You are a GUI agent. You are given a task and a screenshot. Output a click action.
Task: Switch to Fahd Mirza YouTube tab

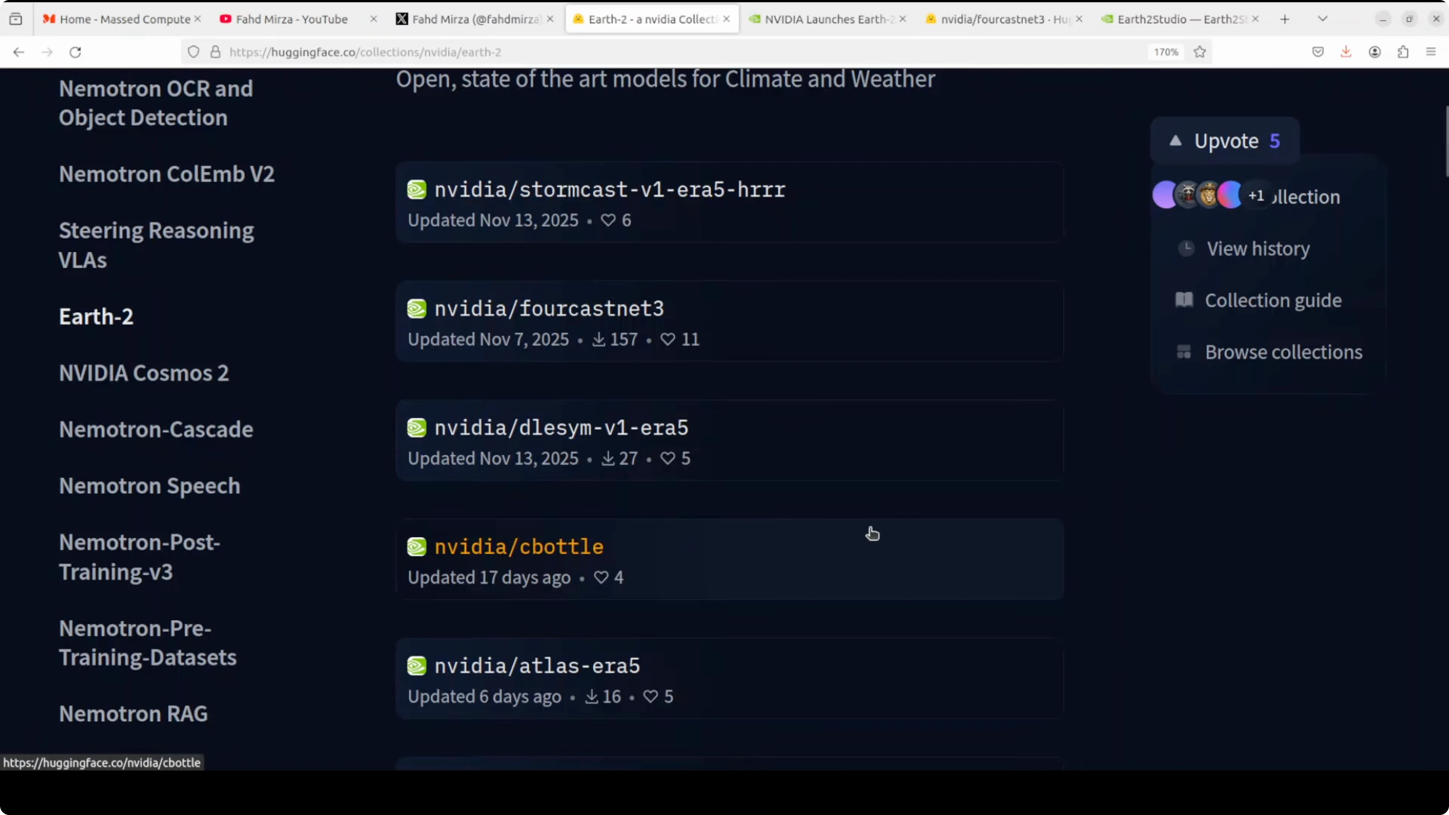(x=291, y=19)
